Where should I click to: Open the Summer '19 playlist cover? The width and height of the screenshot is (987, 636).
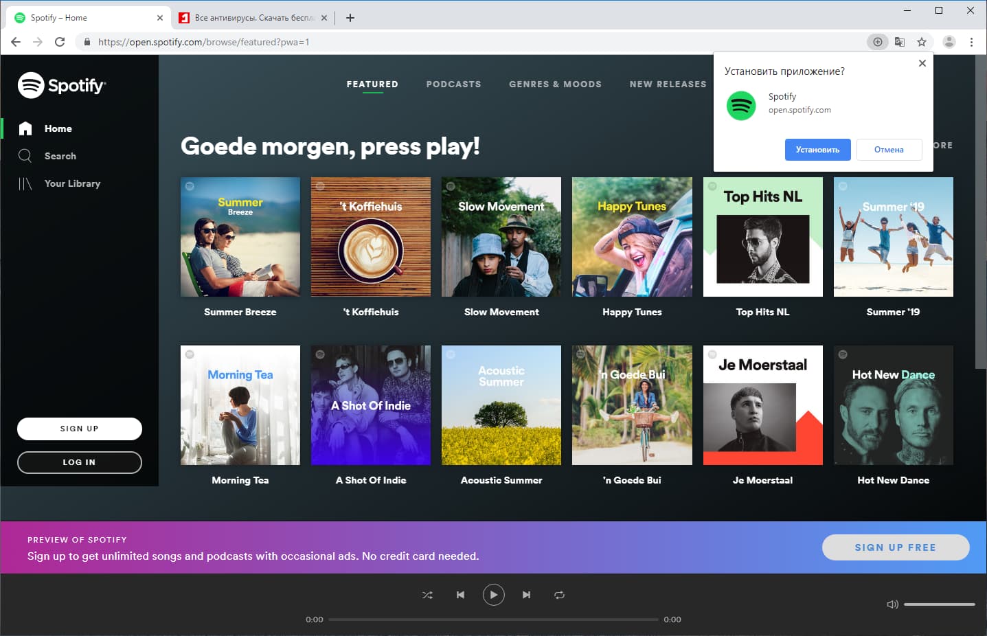[x=894, y=237]
